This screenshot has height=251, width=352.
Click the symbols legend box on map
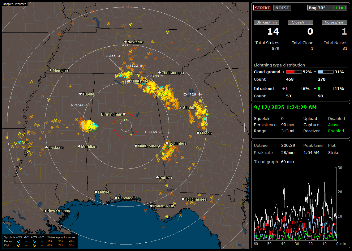[40, 241]
